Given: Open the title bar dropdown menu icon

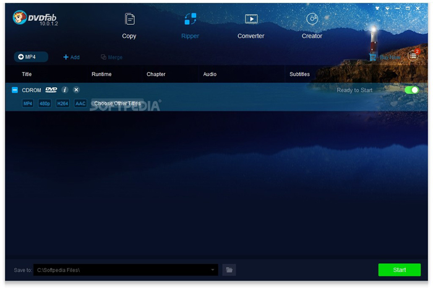Looking at the screenshot, I should (387, 8).
